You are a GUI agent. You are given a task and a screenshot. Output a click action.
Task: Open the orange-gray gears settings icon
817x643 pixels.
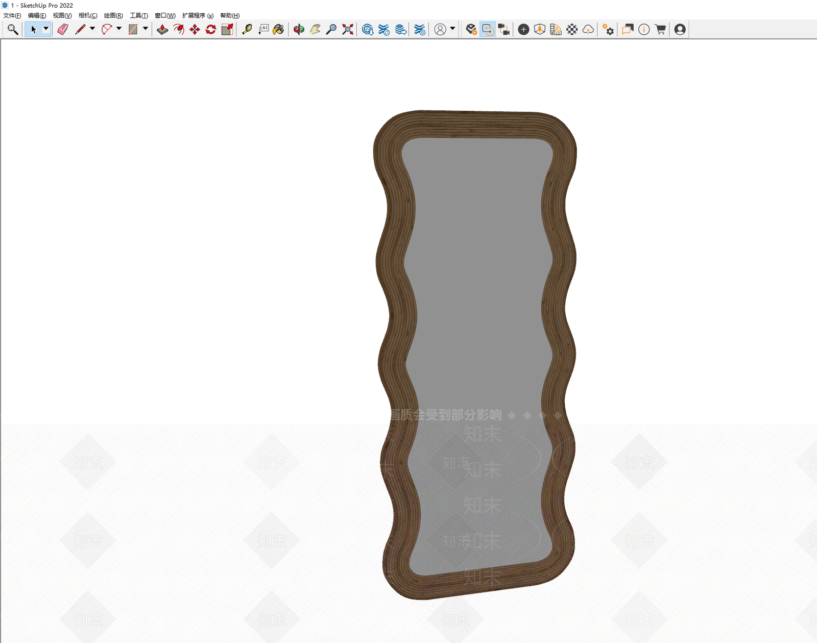coord(608,30)
